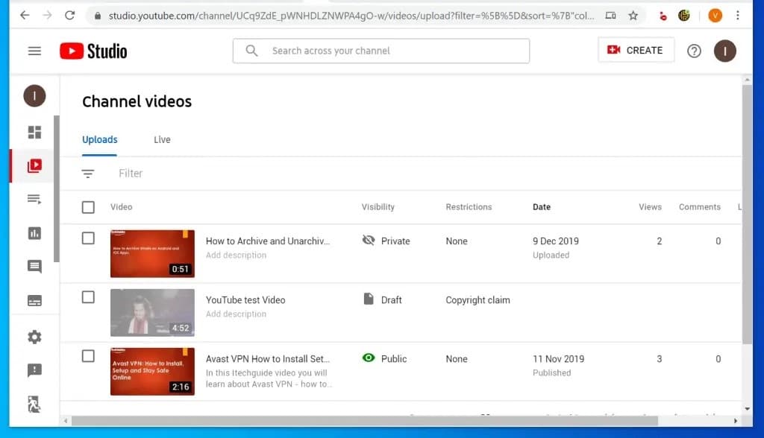Open the YouTube test Video title
The width and height of the screenshot is (764, 438).
click(245, 299)
